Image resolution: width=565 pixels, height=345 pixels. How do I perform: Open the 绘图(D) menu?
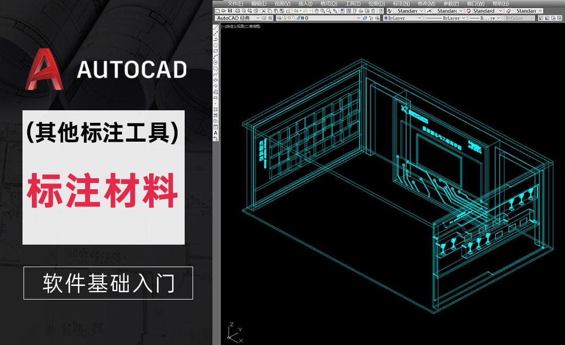(x=377, y=4)
